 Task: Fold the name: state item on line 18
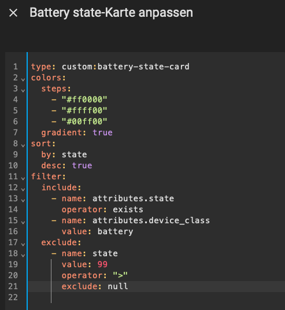[x=23, y=256]
